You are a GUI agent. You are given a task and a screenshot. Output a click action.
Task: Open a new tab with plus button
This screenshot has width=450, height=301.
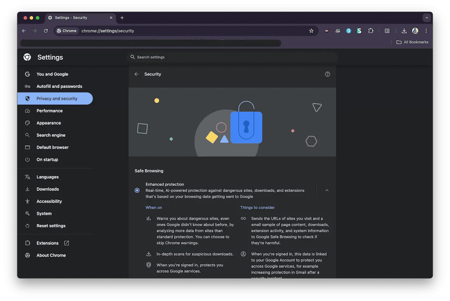[x=122, y=18]
